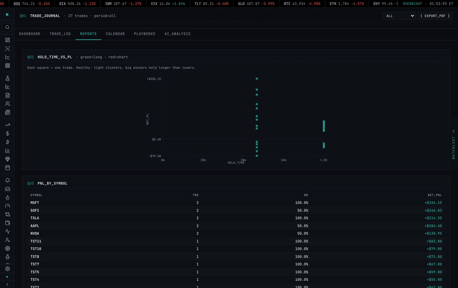Open the calendar icon in sidebar
This screenshot has width=458, height=288.
click(x=7, y=168)
